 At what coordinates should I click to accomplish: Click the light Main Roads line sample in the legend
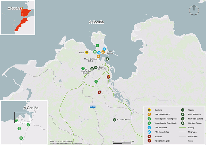point(183,137)
